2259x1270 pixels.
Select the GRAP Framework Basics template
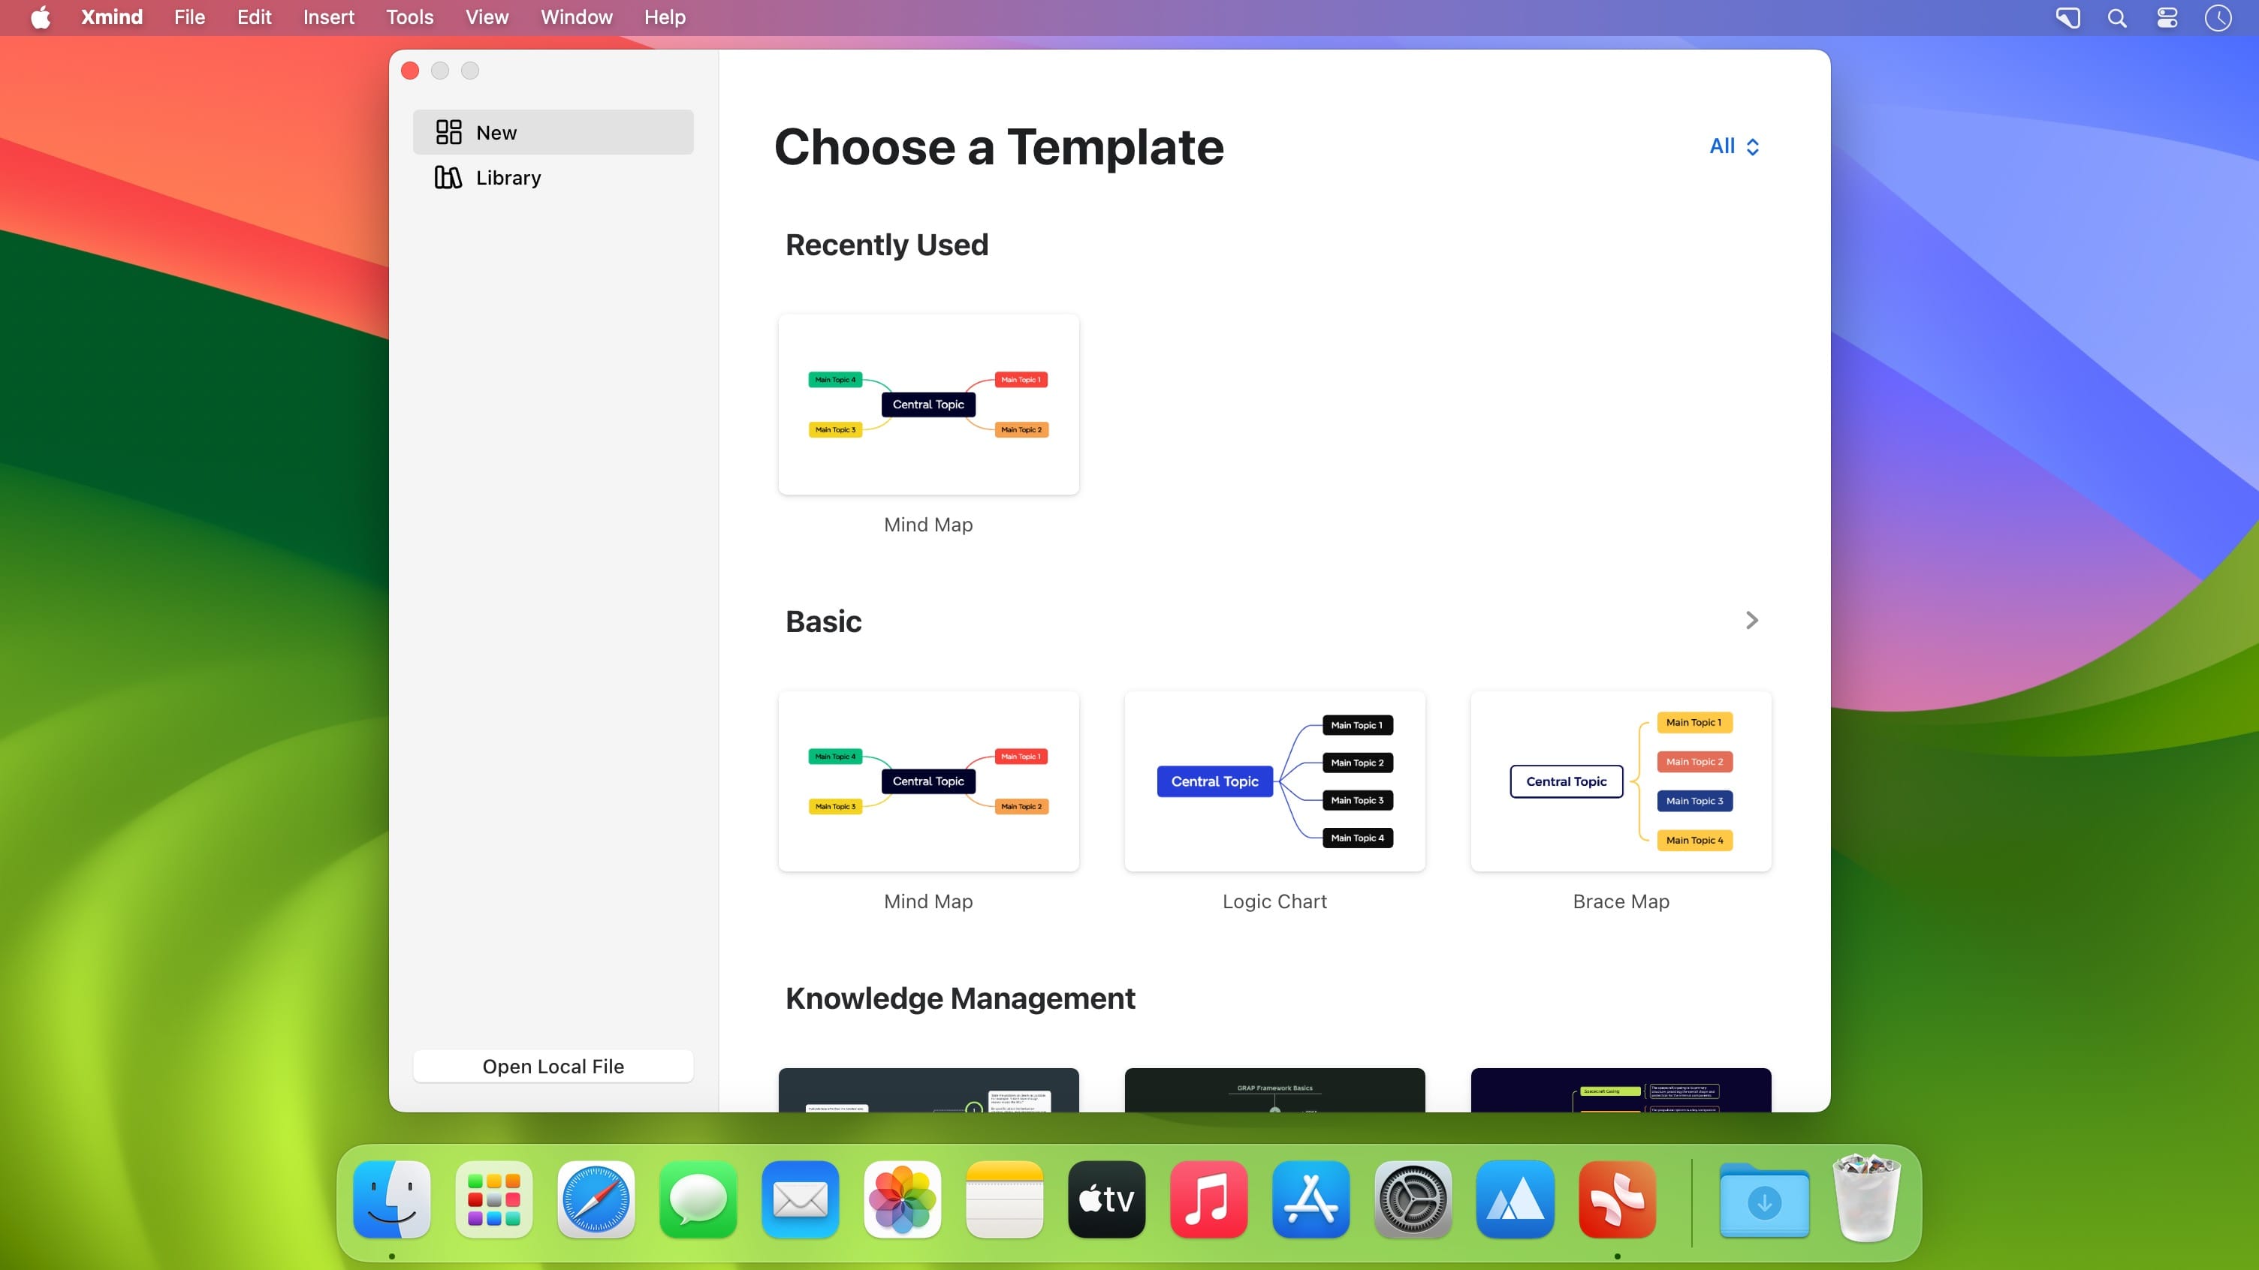click(1275, 1089)
